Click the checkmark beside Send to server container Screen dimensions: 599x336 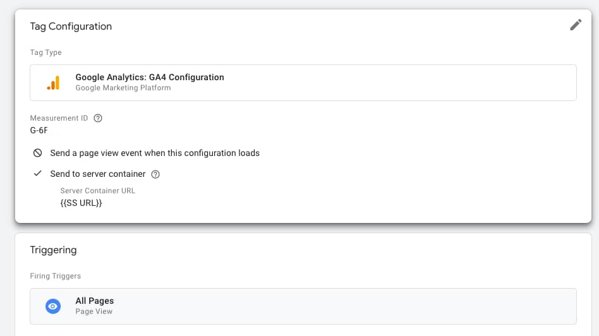[37, 173]
